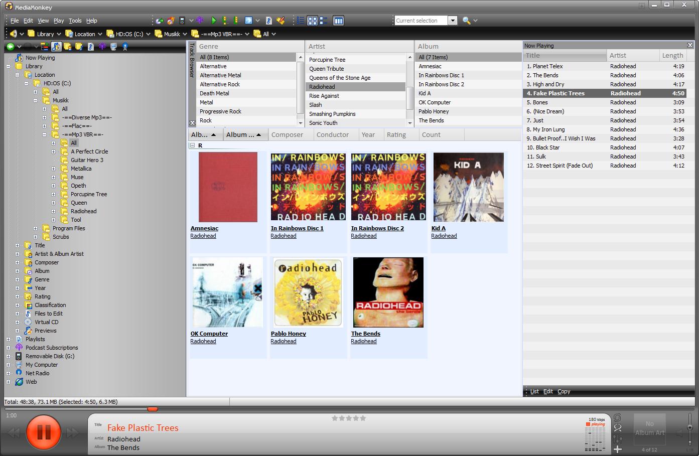Click the green Play toolbar icon
The width and height of the screenshot is (699, 456).
click(214, 21)
